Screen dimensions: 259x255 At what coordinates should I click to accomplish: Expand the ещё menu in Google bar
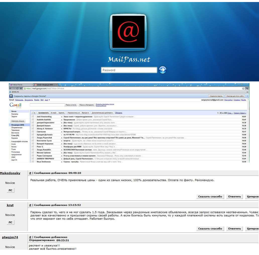47,100
